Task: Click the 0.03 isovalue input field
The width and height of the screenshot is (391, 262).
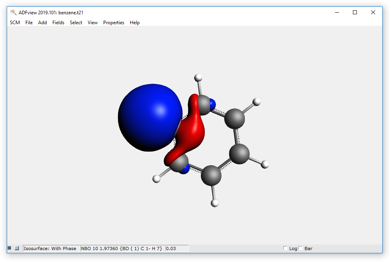Action: (177, 248)
